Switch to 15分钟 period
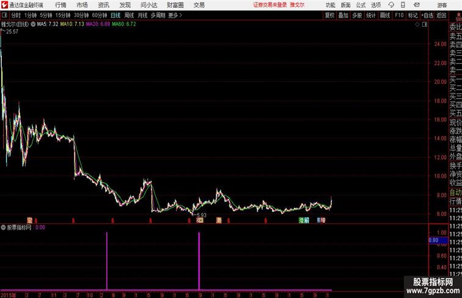 tap(63, 15)
